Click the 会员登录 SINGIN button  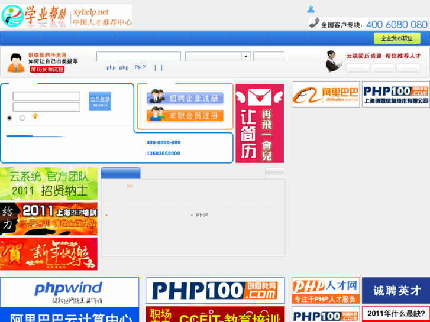click(100, 101)
